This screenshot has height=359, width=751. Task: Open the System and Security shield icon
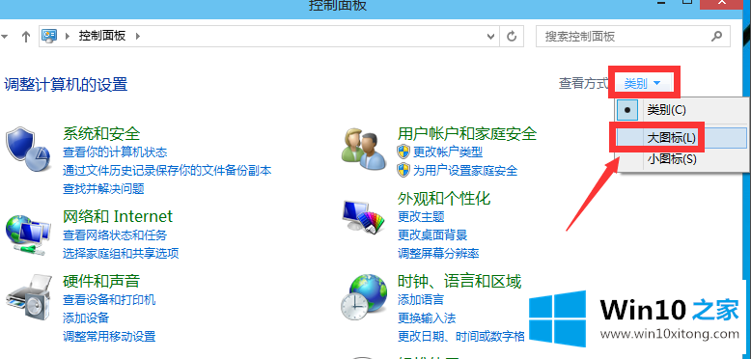[28, 150]
